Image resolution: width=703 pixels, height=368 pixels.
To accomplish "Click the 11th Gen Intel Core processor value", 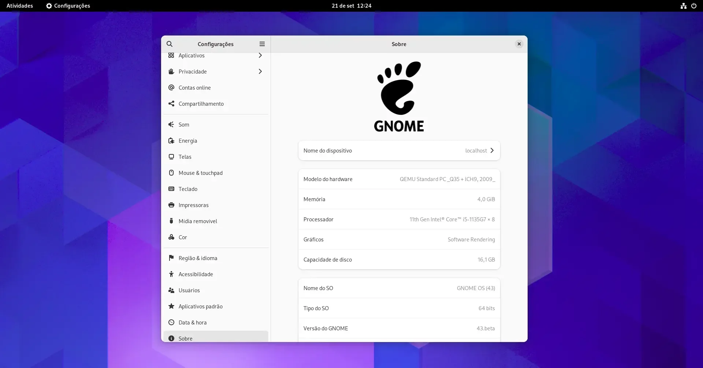I will [452, 219].
